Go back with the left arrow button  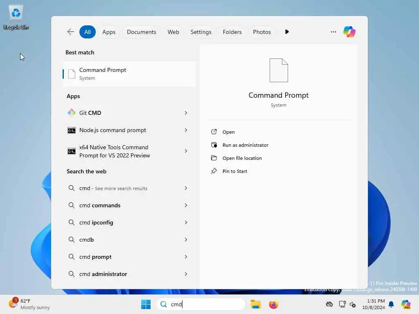[x=70, y=32]
